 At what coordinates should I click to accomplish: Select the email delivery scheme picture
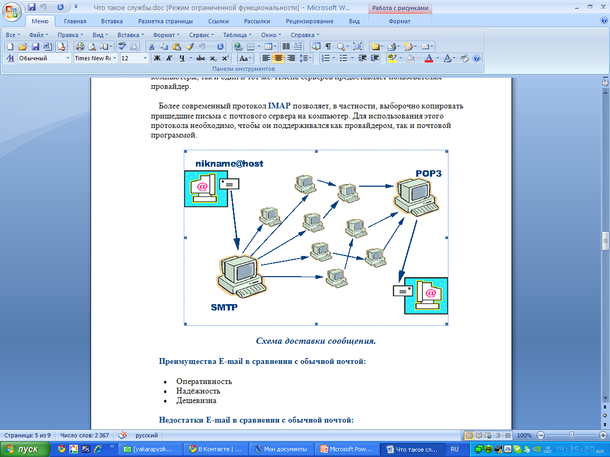click(x=316, y=237)
